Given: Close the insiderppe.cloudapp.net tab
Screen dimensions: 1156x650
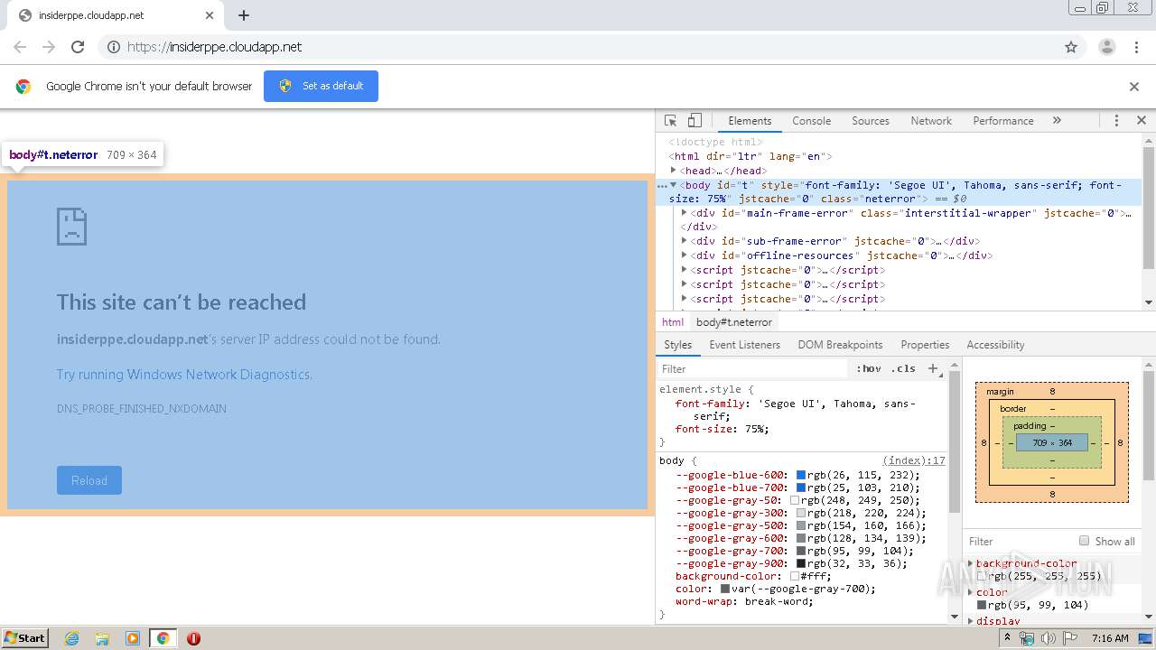Looking at the screenshot, I should [210, 15].
